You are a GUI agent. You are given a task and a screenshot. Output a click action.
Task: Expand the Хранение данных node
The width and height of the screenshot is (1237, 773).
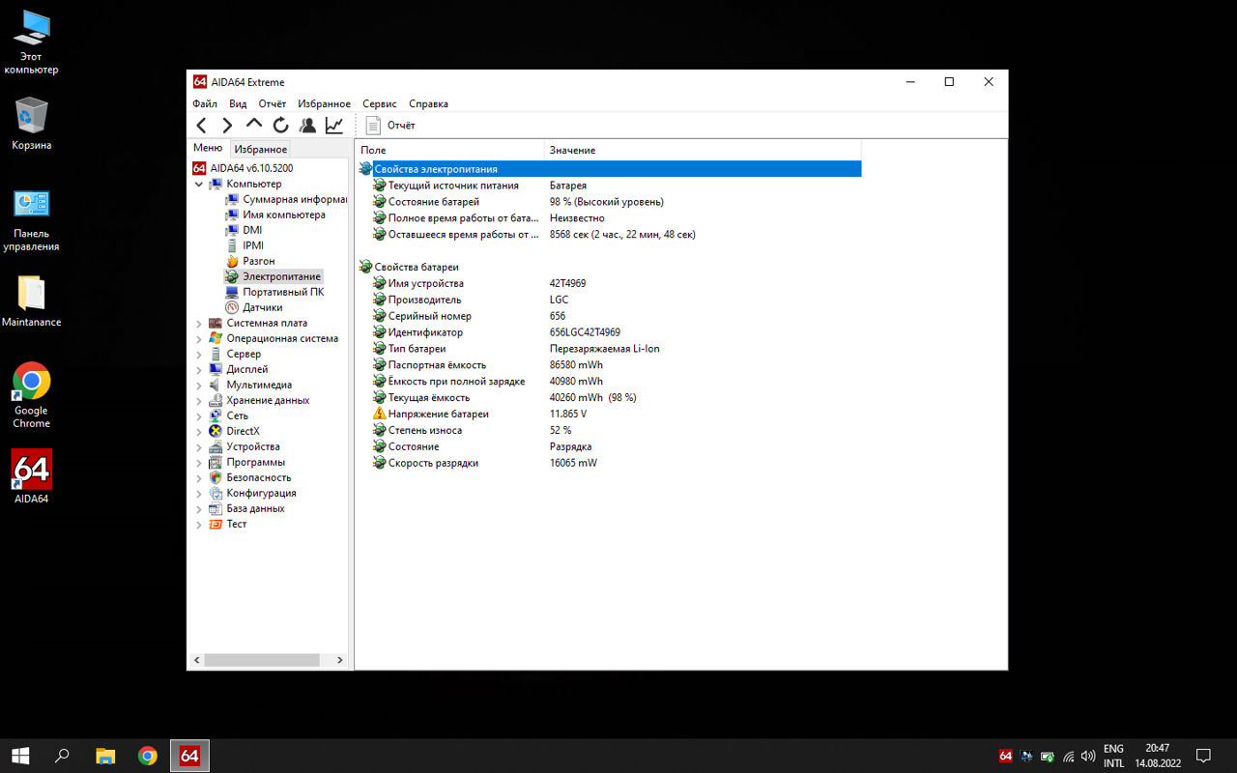tap(199, 400)
